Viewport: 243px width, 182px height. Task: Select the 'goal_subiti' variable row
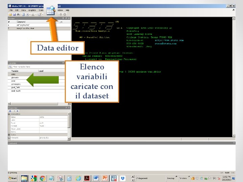pyautogui.click(x=36, y=91)
